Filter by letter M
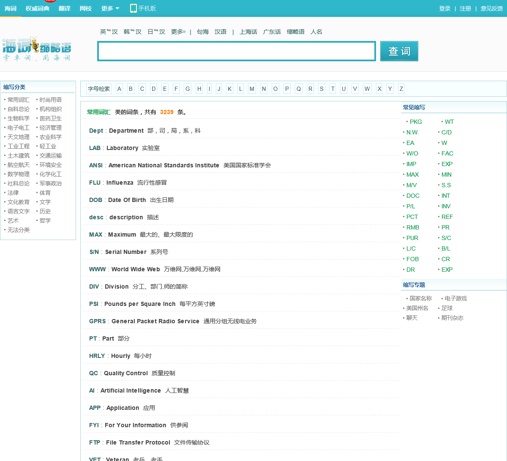 pos(252,89)
